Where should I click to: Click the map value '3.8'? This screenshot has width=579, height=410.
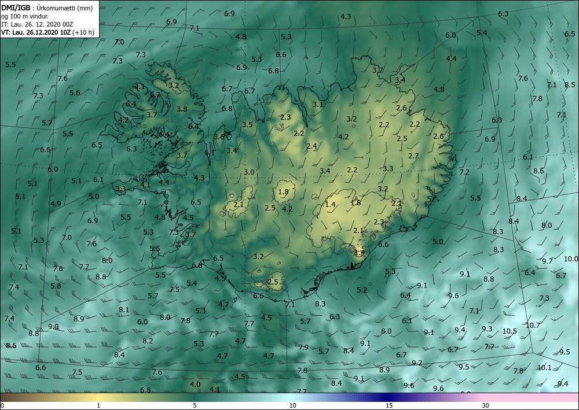click(182, 109)
